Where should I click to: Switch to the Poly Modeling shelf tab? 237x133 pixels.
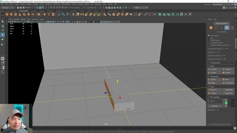click(x=24, y=11)
